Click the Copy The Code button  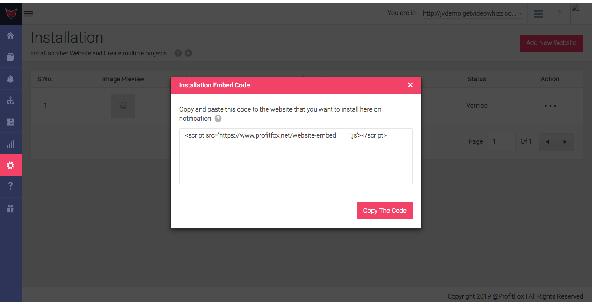[385, 211]
